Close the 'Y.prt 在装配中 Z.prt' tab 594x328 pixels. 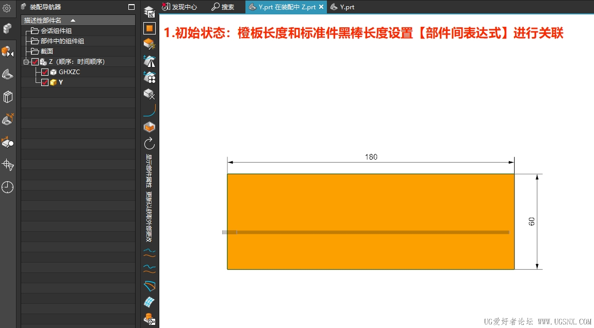(321, 7)
